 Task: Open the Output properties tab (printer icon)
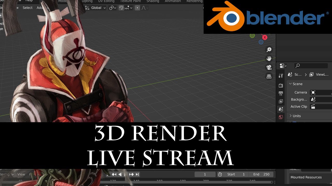tap(281, 93)
